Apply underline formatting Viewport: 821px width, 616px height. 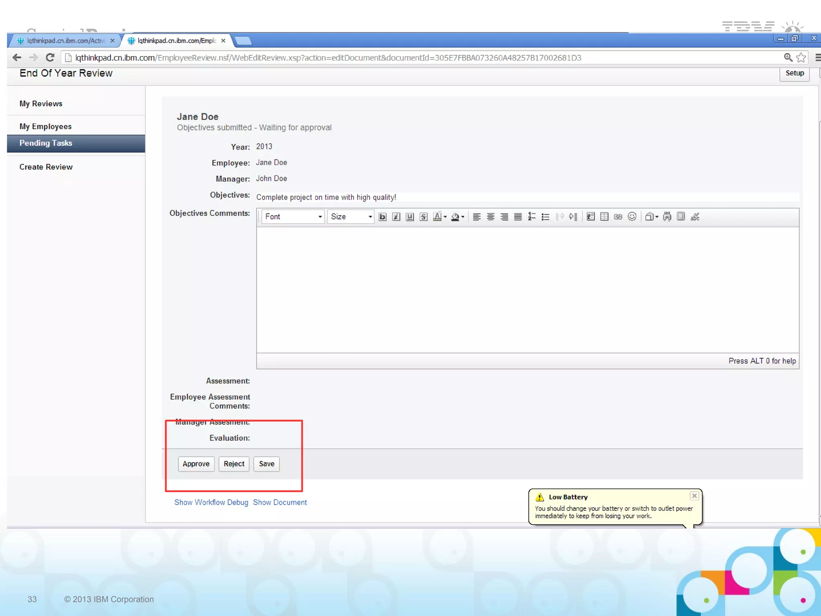pos(409,217)
